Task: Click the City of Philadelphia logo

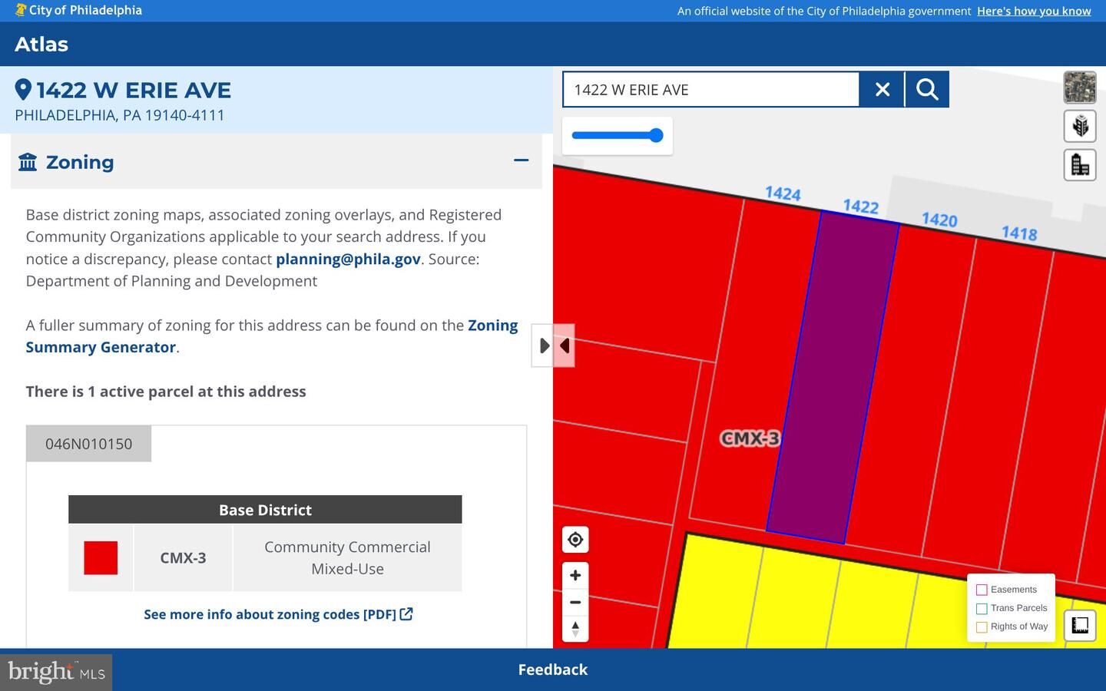Action: [78, 10]
